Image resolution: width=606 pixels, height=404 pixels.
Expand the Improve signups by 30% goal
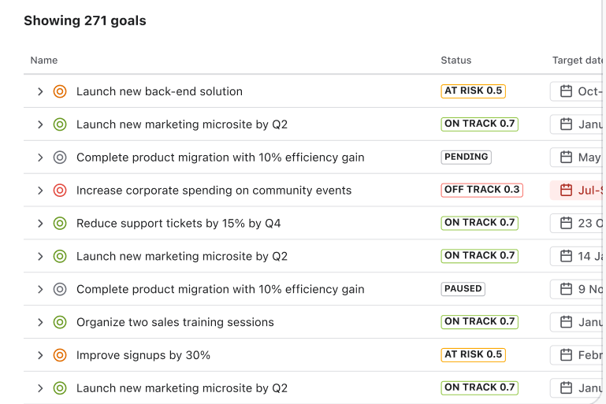40,355
